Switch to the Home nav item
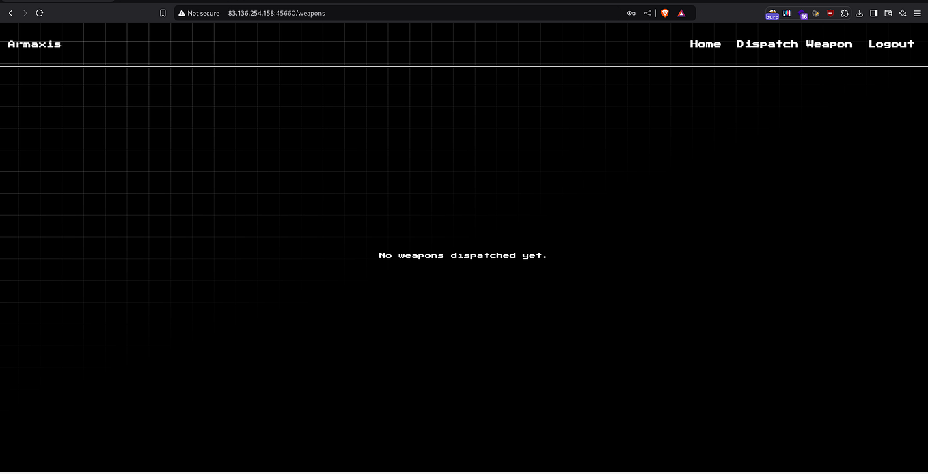Viewport: 928px width, 474px height. pos(705,44)
